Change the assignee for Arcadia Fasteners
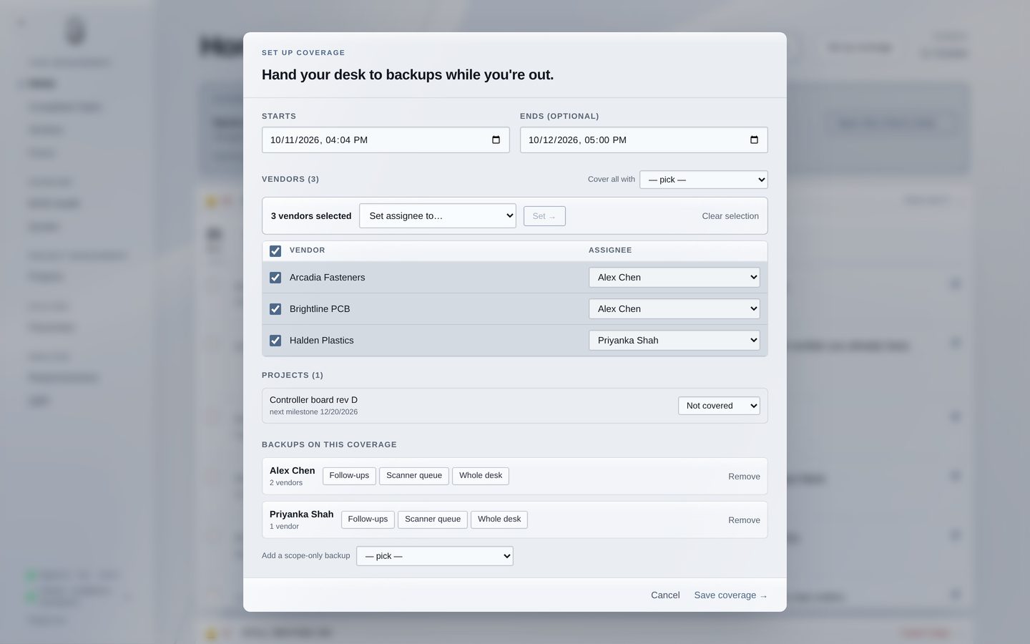The height and width of the screenshot is (644, 1030). point(675,278)
